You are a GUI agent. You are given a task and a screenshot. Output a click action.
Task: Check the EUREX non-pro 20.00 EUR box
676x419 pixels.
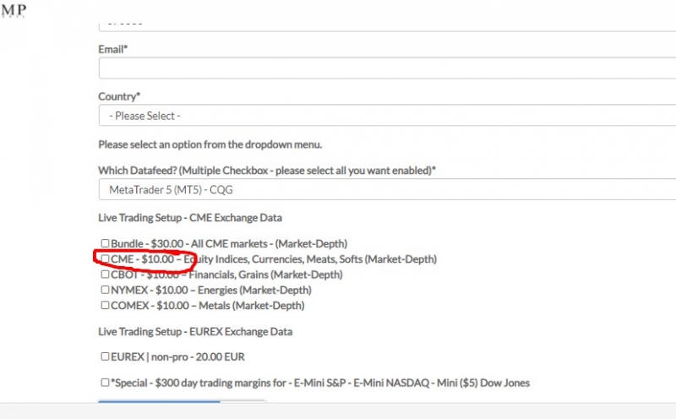tap(105, 356)
